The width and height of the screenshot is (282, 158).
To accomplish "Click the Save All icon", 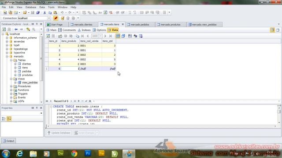I will tap(38, 13).
